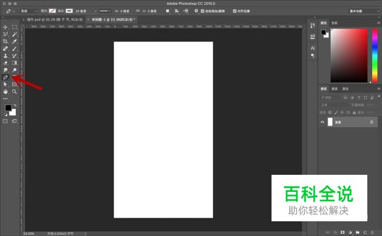The image size is (382, 236).
Task: Select the Pen tool in the toolbar
Action: tap(5, 77)
